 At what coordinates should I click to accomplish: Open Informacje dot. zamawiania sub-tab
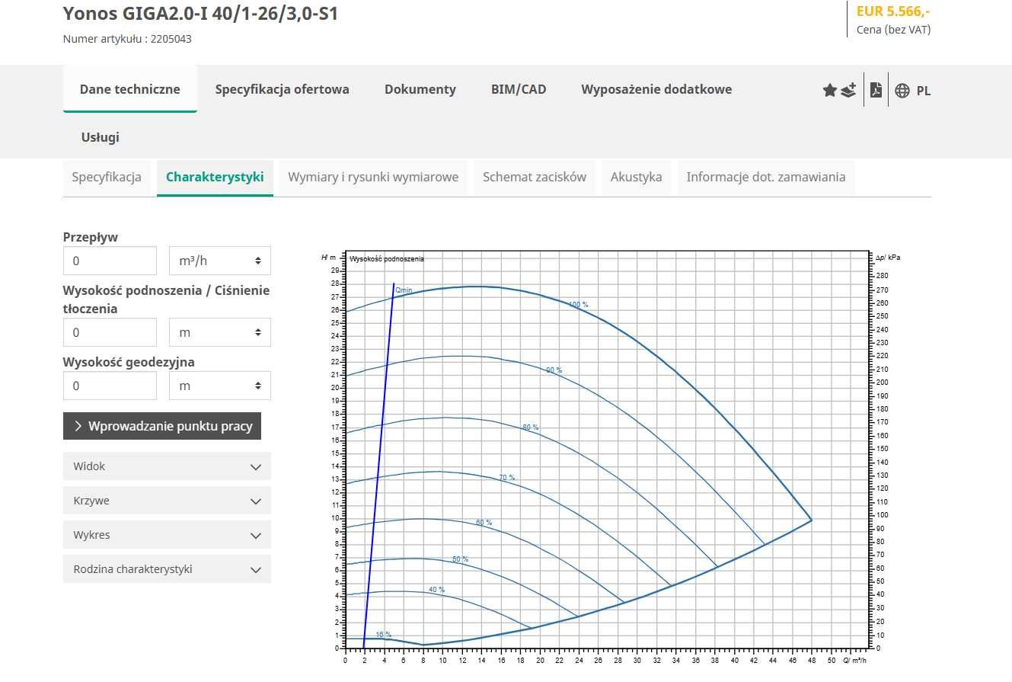tap(765, 178)
